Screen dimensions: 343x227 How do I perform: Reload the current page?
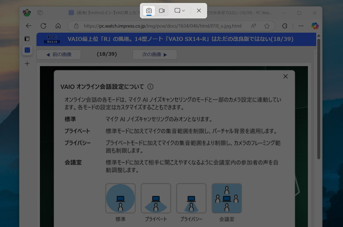(43, 26)
